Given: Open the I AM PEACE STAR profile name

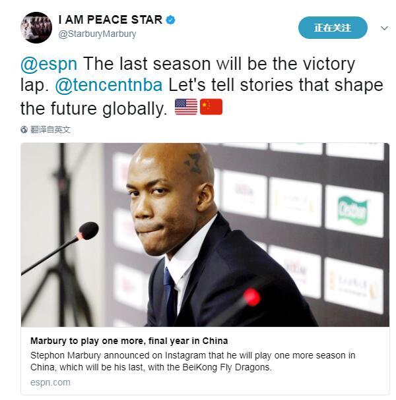Looking at the screenshot, I should 110,20.
